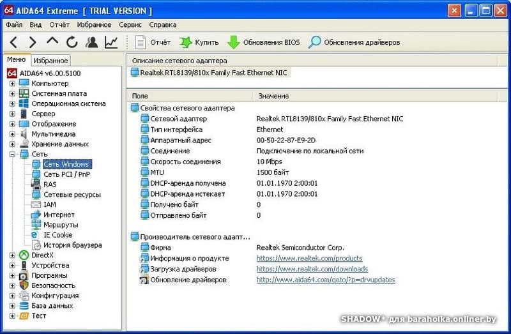Open Обновления BIOS from toolbar

point(263,42)
